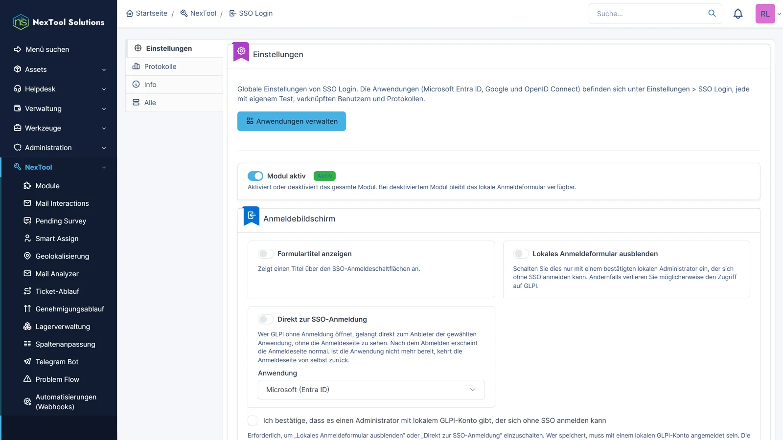Click the Geolokalisierung pin icon

point(27,256)
